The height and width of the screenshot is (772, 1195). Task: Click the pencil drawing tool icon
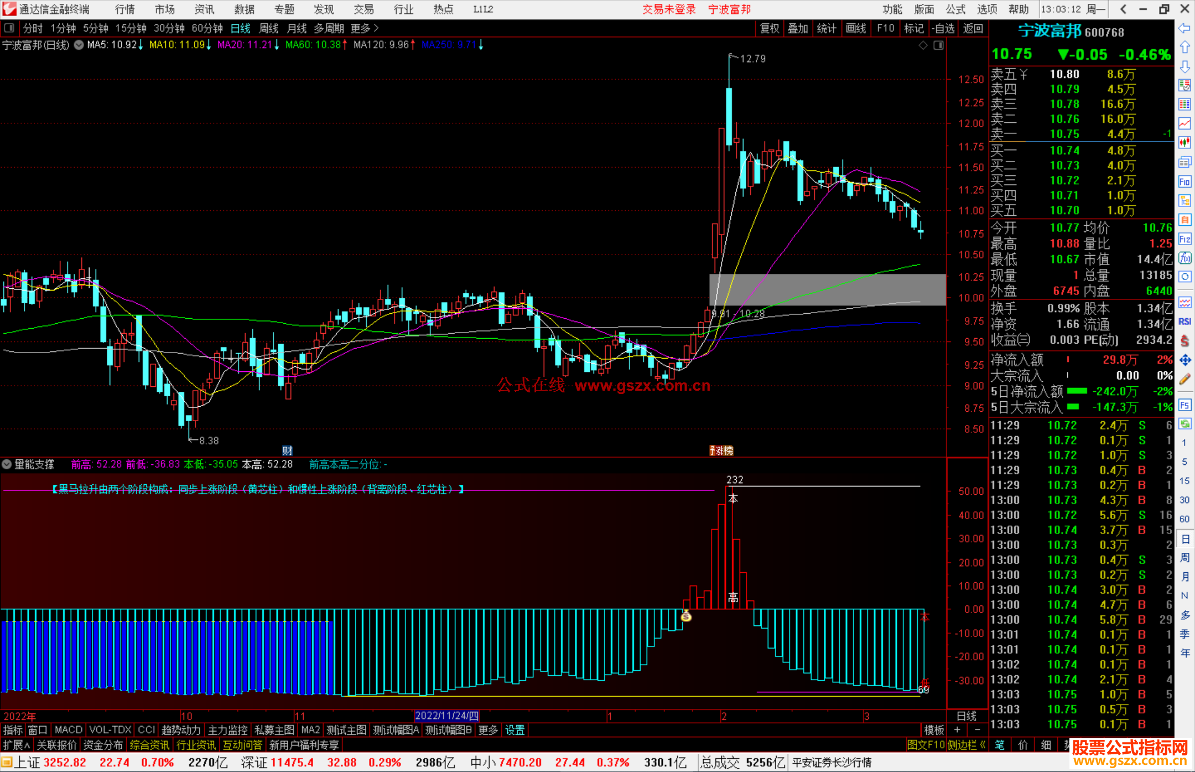(x=1184, y=379)
